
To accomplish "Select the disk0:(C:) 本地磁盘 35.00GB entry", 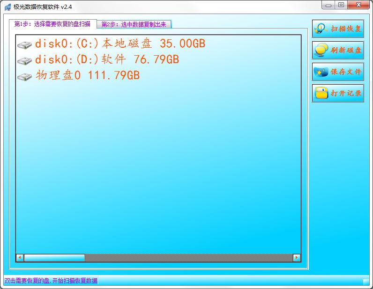I will (x=120, y=44).
